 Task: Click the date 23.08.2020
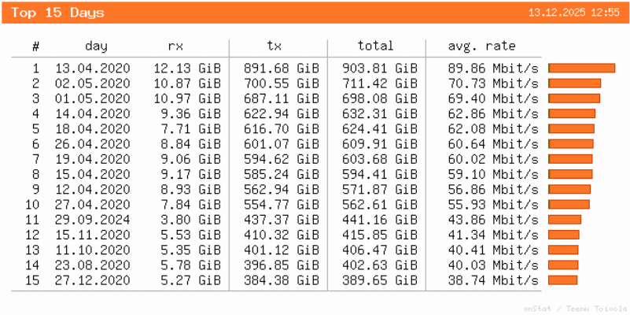[x=93, y=265]
